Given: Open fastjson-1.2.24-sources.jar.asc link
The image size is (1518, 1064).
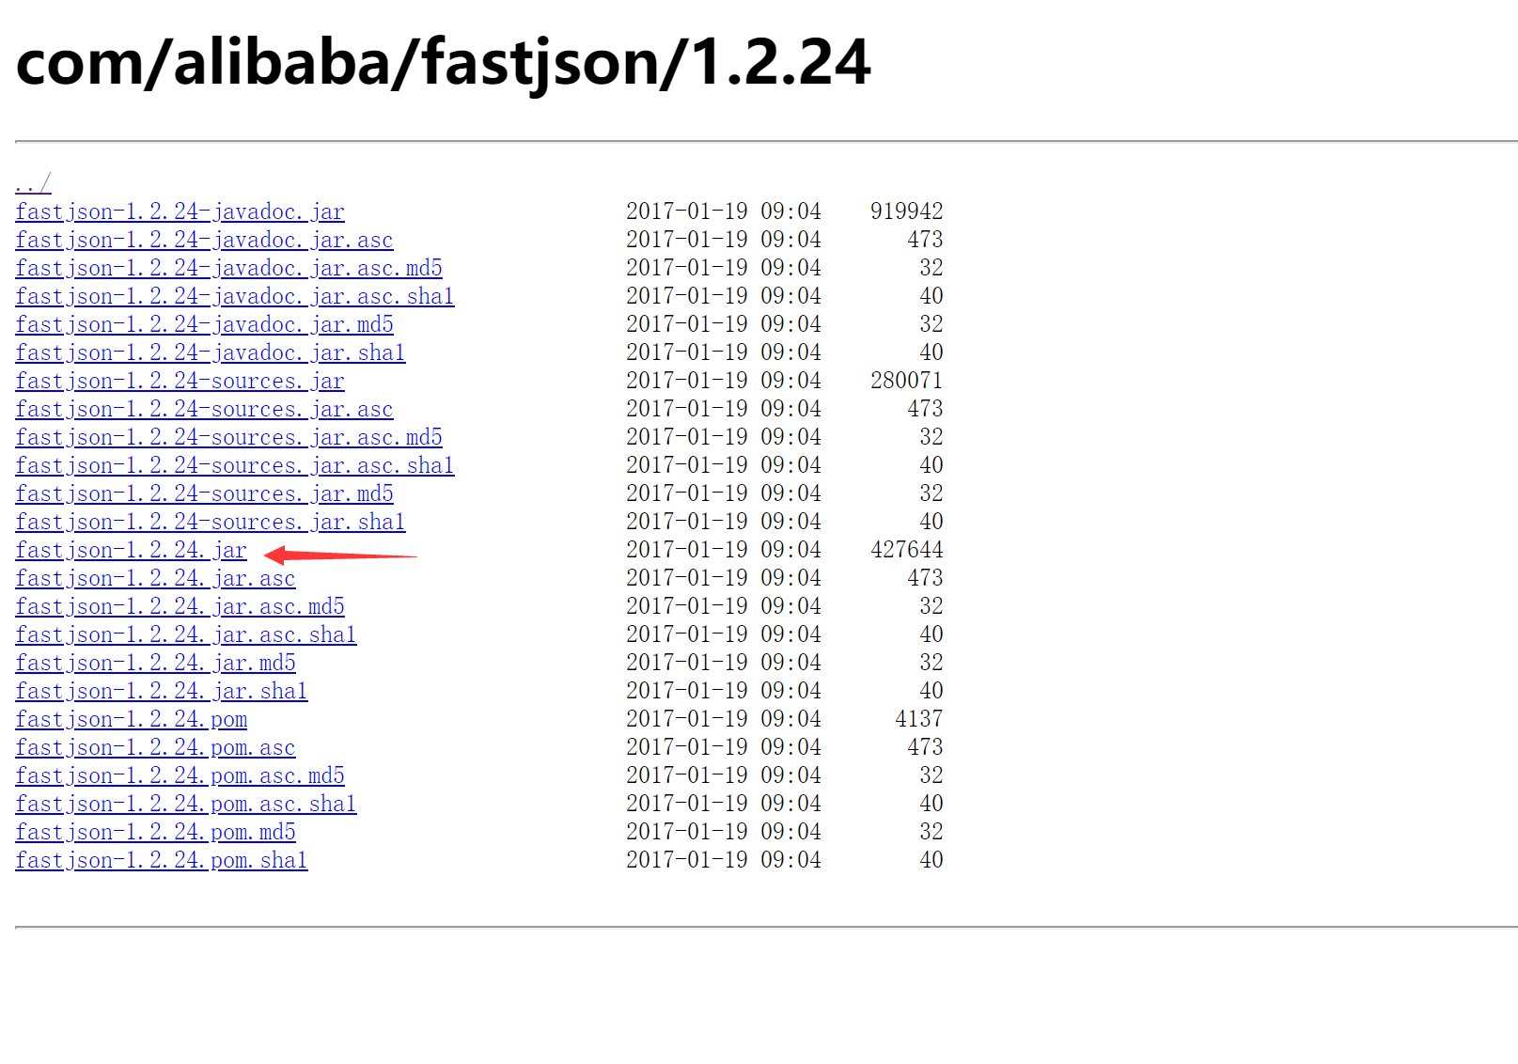Looking at the screenshot, I should click(x=205, y=409).
